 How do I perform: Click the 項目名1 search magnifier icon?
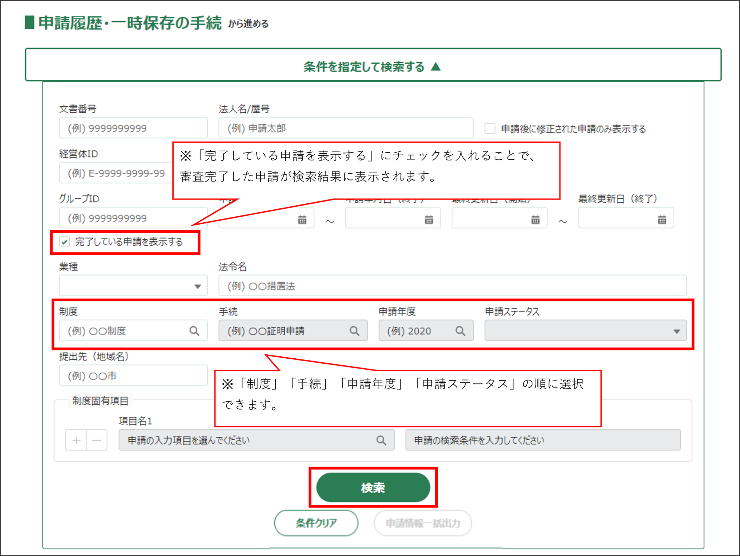381,440
